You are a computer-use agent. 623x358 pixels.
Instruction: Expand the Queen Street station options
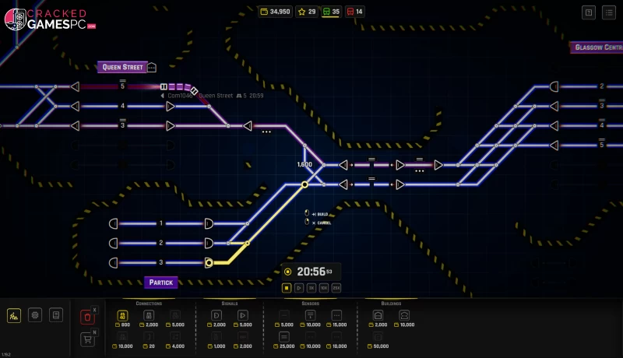152,68
